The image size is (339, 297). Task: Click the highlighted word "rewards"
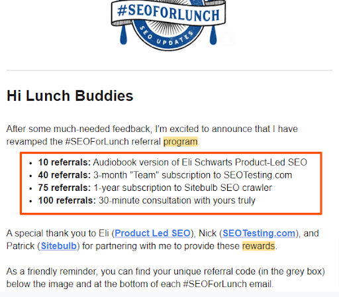pyautogui.click(x=258, y=246)
